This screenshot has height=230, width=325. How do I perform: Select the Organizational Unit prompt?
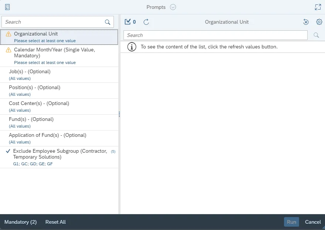coord(59,37)
